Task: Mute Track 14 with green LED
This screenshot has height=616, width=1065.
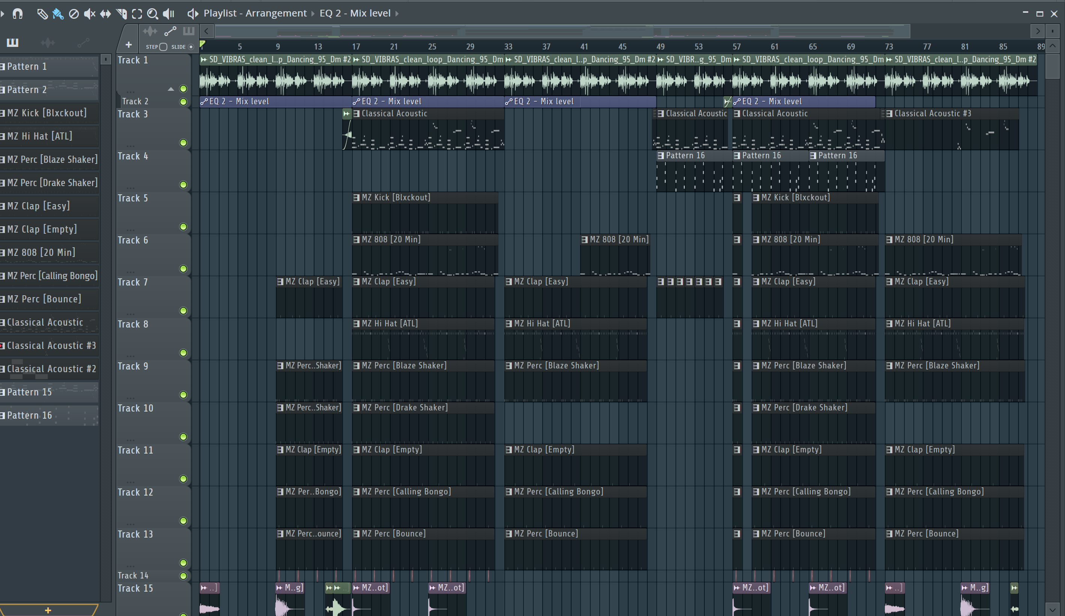Action: click(x=184, y=576)
